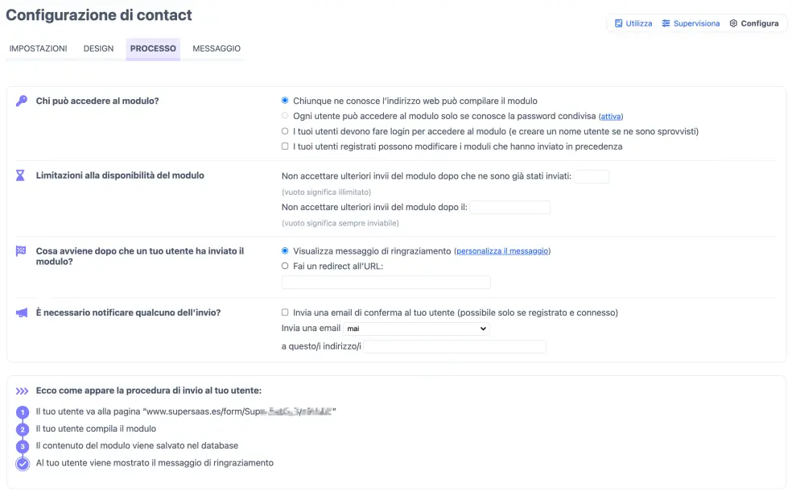
Task: Open the IMPOSTAZIONI tab
Action: 38,48
